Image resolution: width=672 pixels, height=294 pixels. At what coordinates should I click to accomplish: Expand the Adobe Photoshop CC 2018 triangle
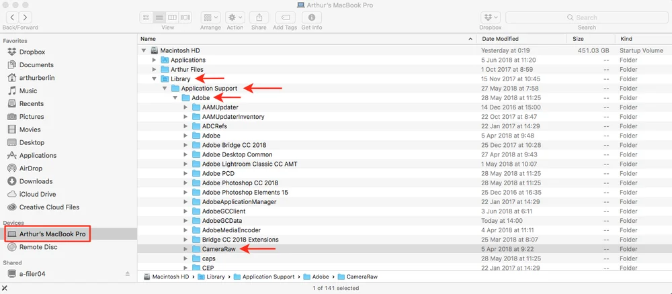[185, 183]
